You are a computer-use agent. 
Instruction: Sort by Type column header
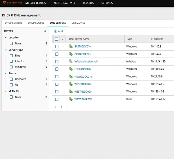pyautogui.click(x=129, y=39)
